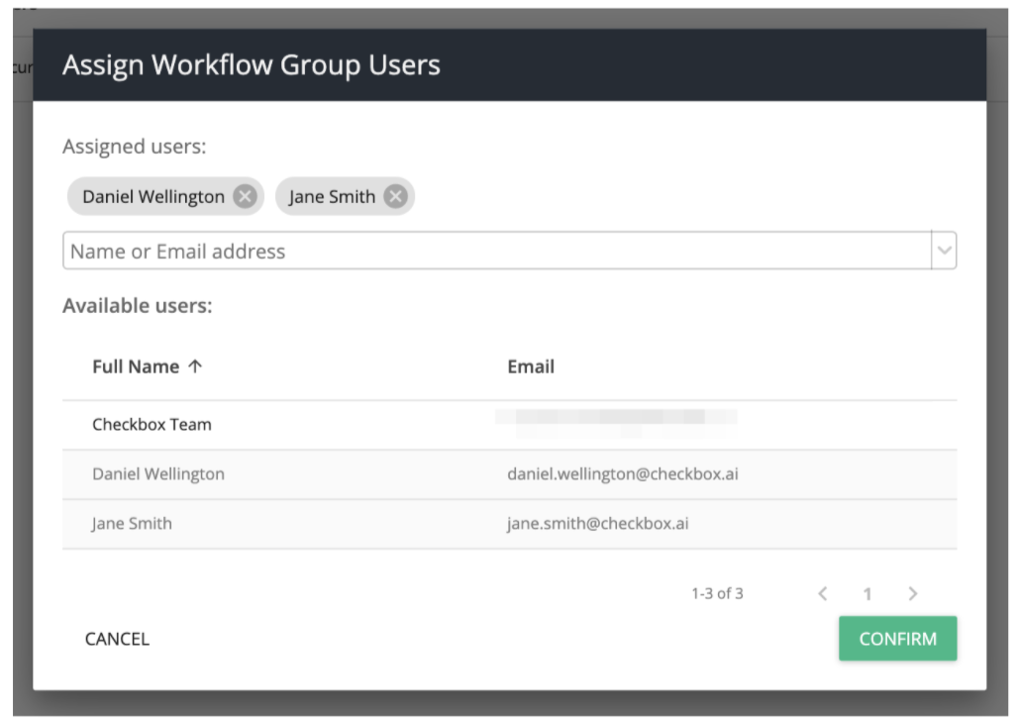This screenshot has height=725, width=1018.
Task: Click jane.smith@checkbox.ai email cell
Action: (597, 524)
